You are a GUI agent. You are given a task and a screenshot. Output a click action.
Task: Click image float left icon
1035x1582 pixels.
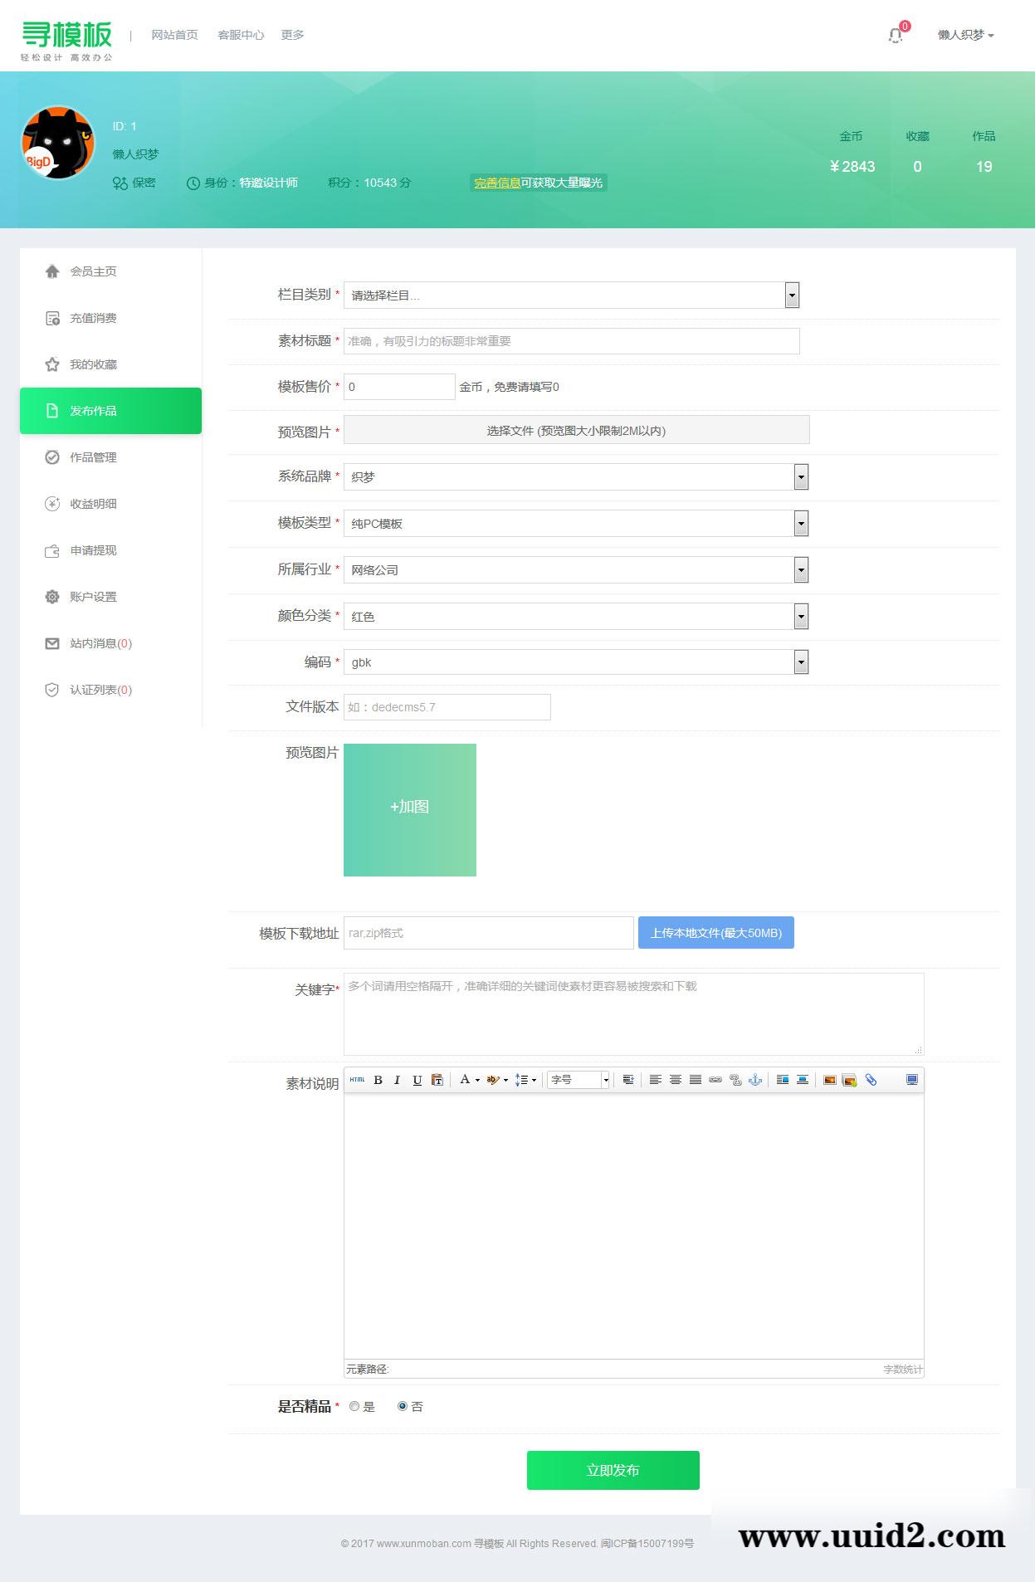tap(783, 1080)
